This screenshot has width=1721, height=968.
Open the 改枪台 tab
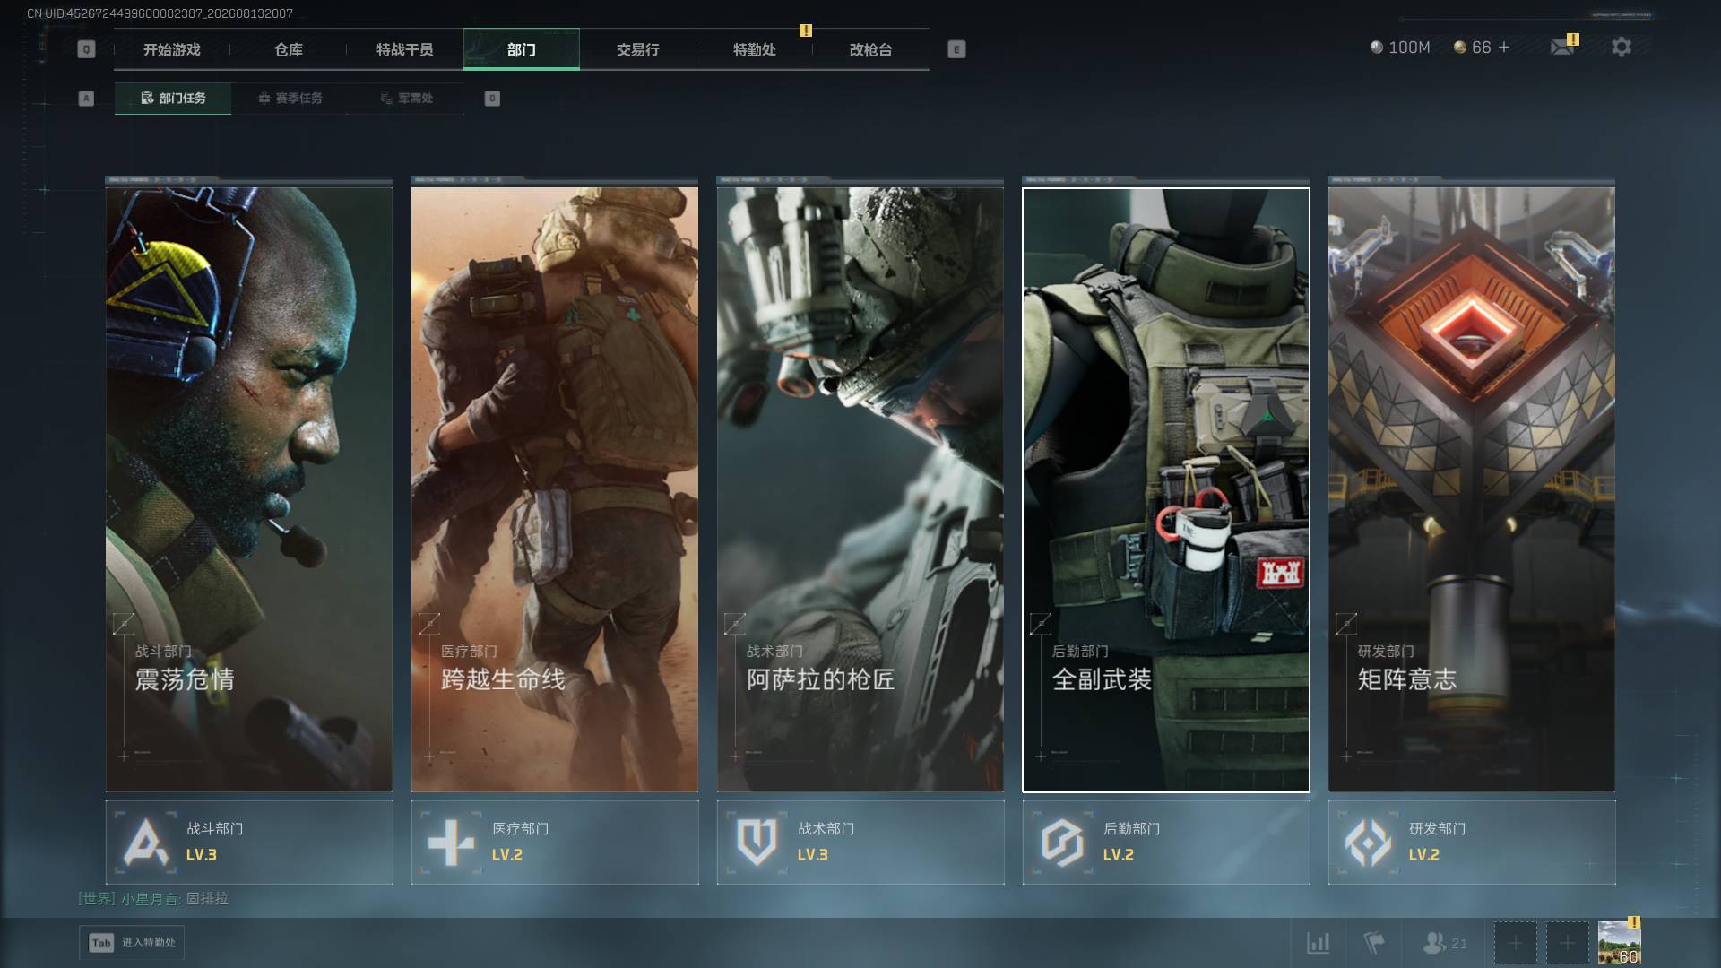(x=871, y=49)
